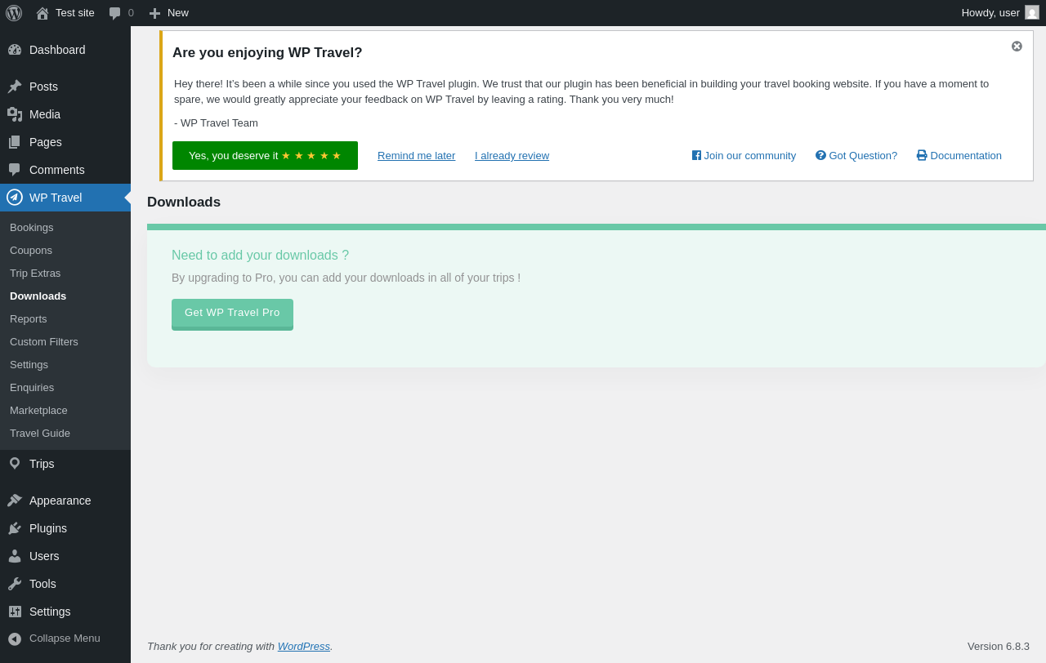Open Trip Extras submenu
The width and height of the screenshot is (1046, 663).
coord(65,274)
